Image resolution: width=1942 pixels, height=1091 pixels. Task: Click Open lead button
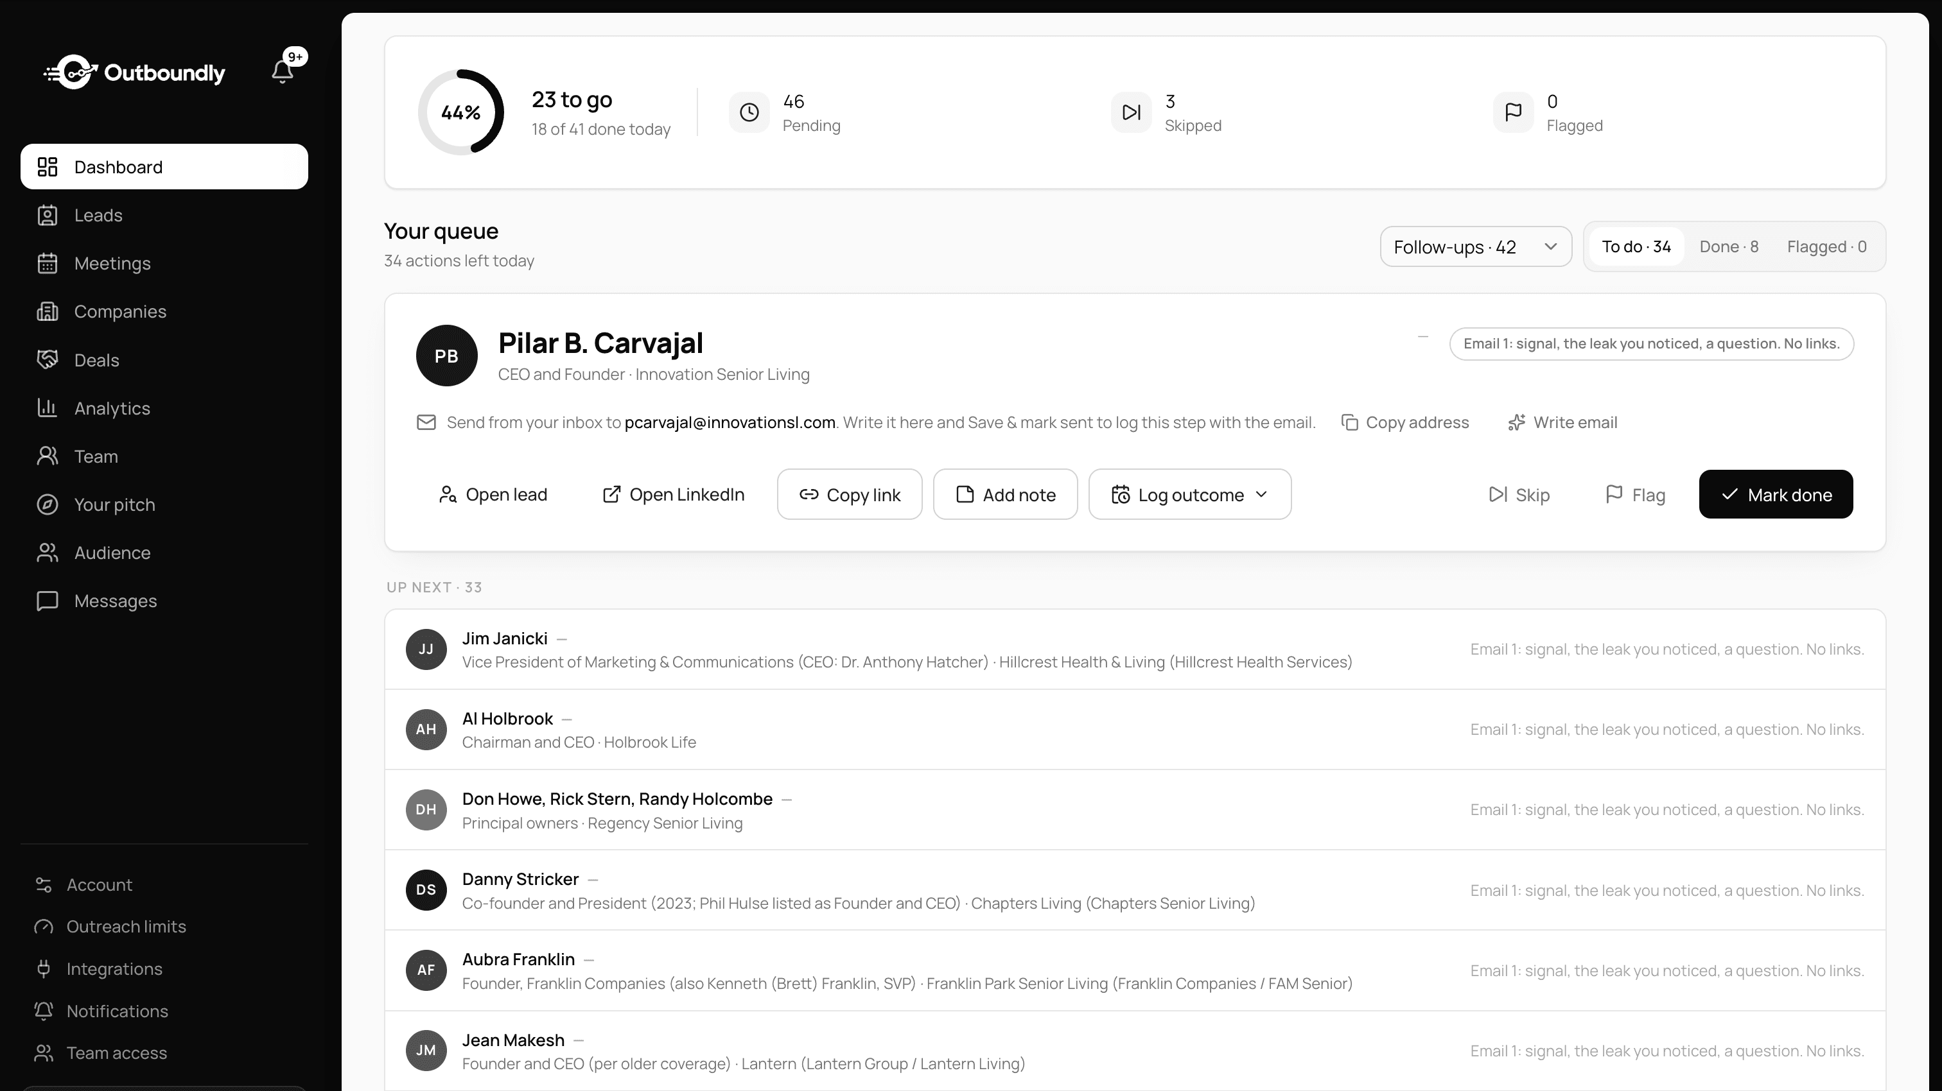(x=493, y=494)
